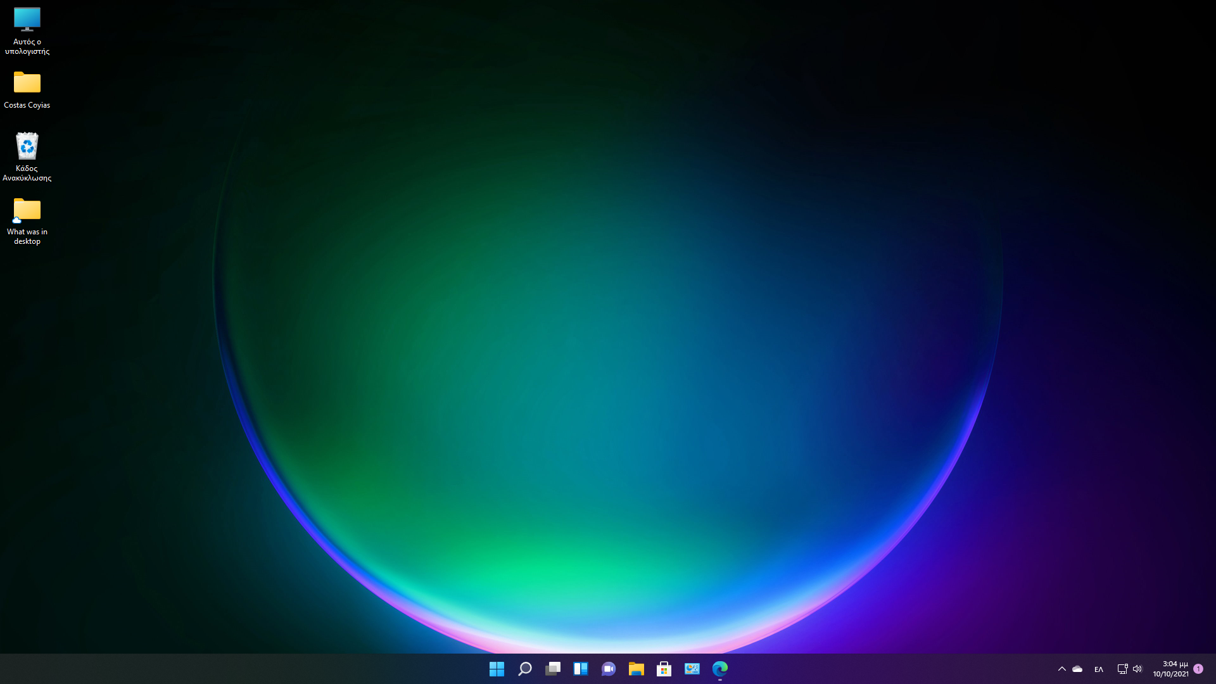The image size is (1216, 684).
Task: Open the Windows Start menu
Action: (497, 669)
